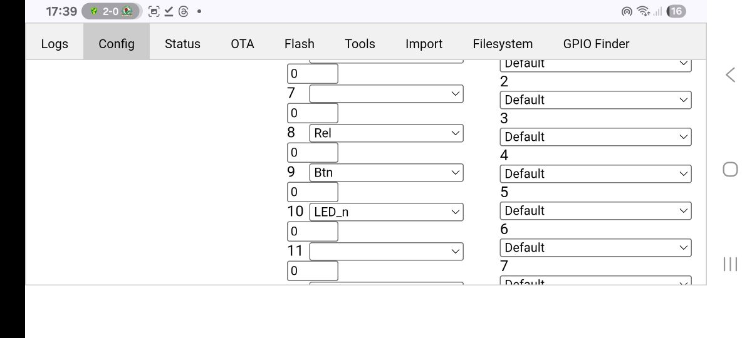Expand pin 9 role dropdown showing Btn
The image size is (752, 338).
pos(386,173)
